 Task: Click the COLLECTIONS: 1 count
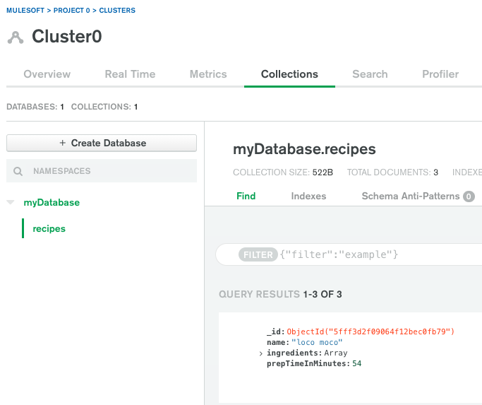pos(104,107)
